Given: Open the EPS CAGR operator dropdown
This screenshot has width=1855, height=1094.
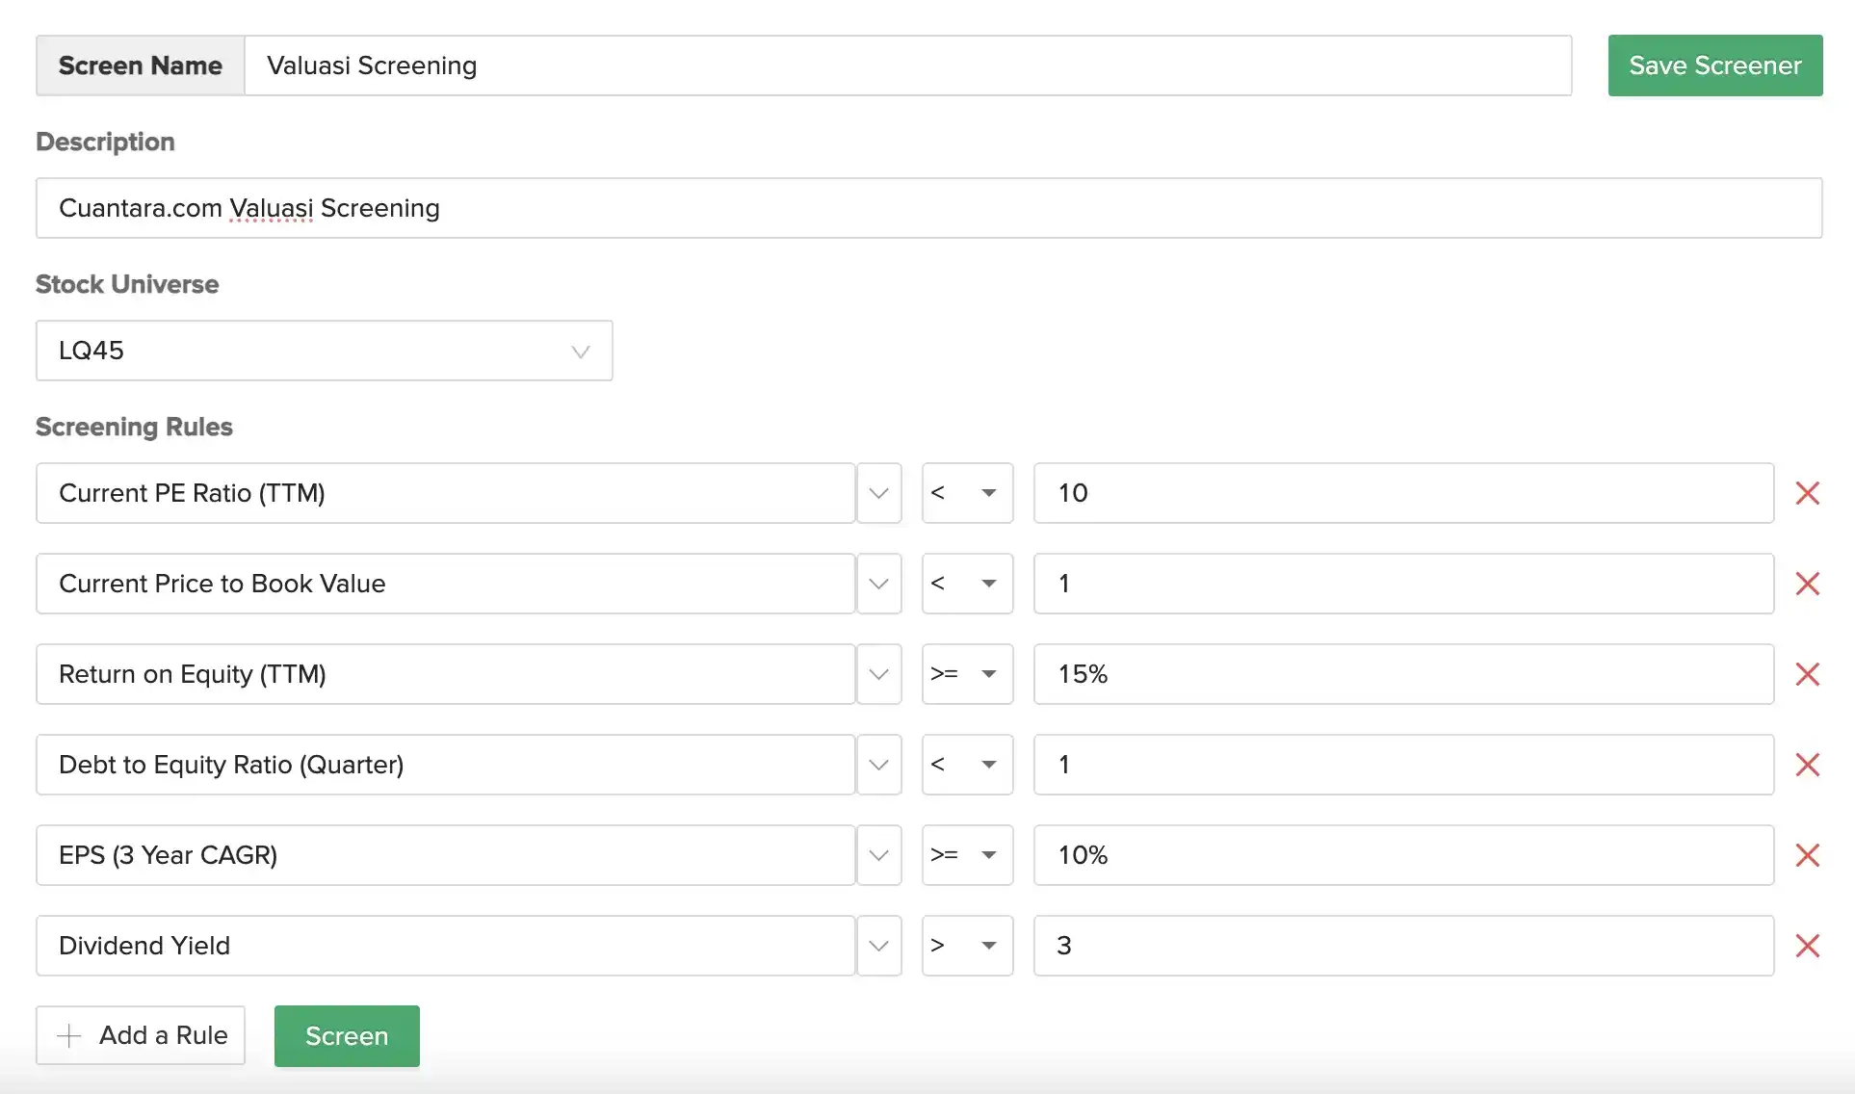Looking at the screenshot, I should coord(967,855).
